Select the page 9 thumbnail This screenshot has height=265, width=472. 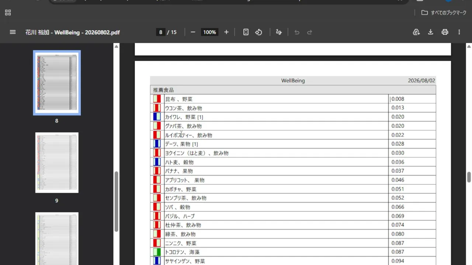[x=57, y=162]
